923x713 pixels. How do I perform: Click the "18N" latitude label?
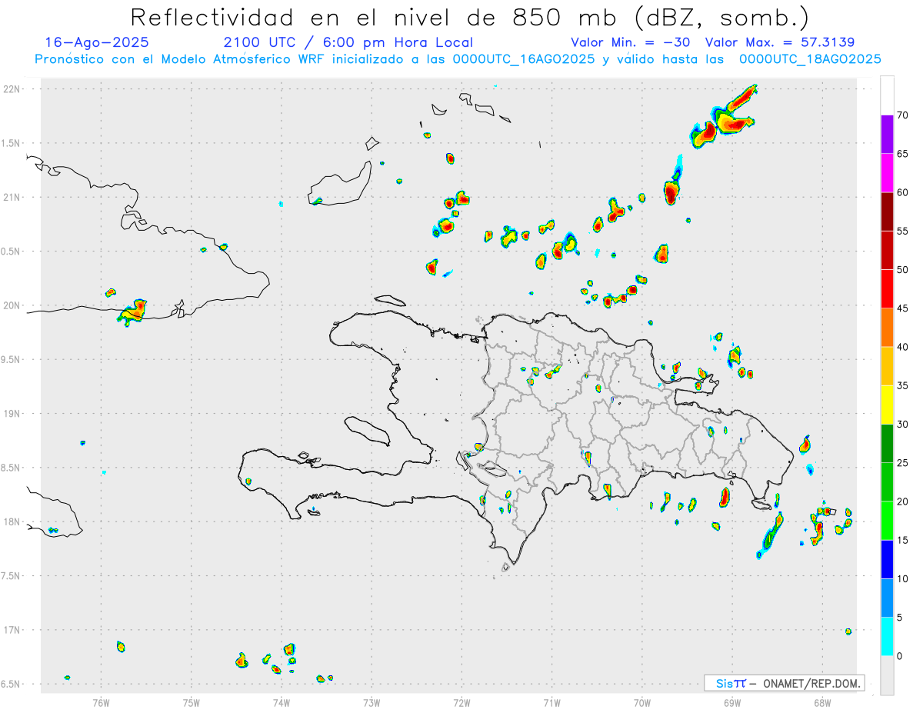tap(12, 521)
